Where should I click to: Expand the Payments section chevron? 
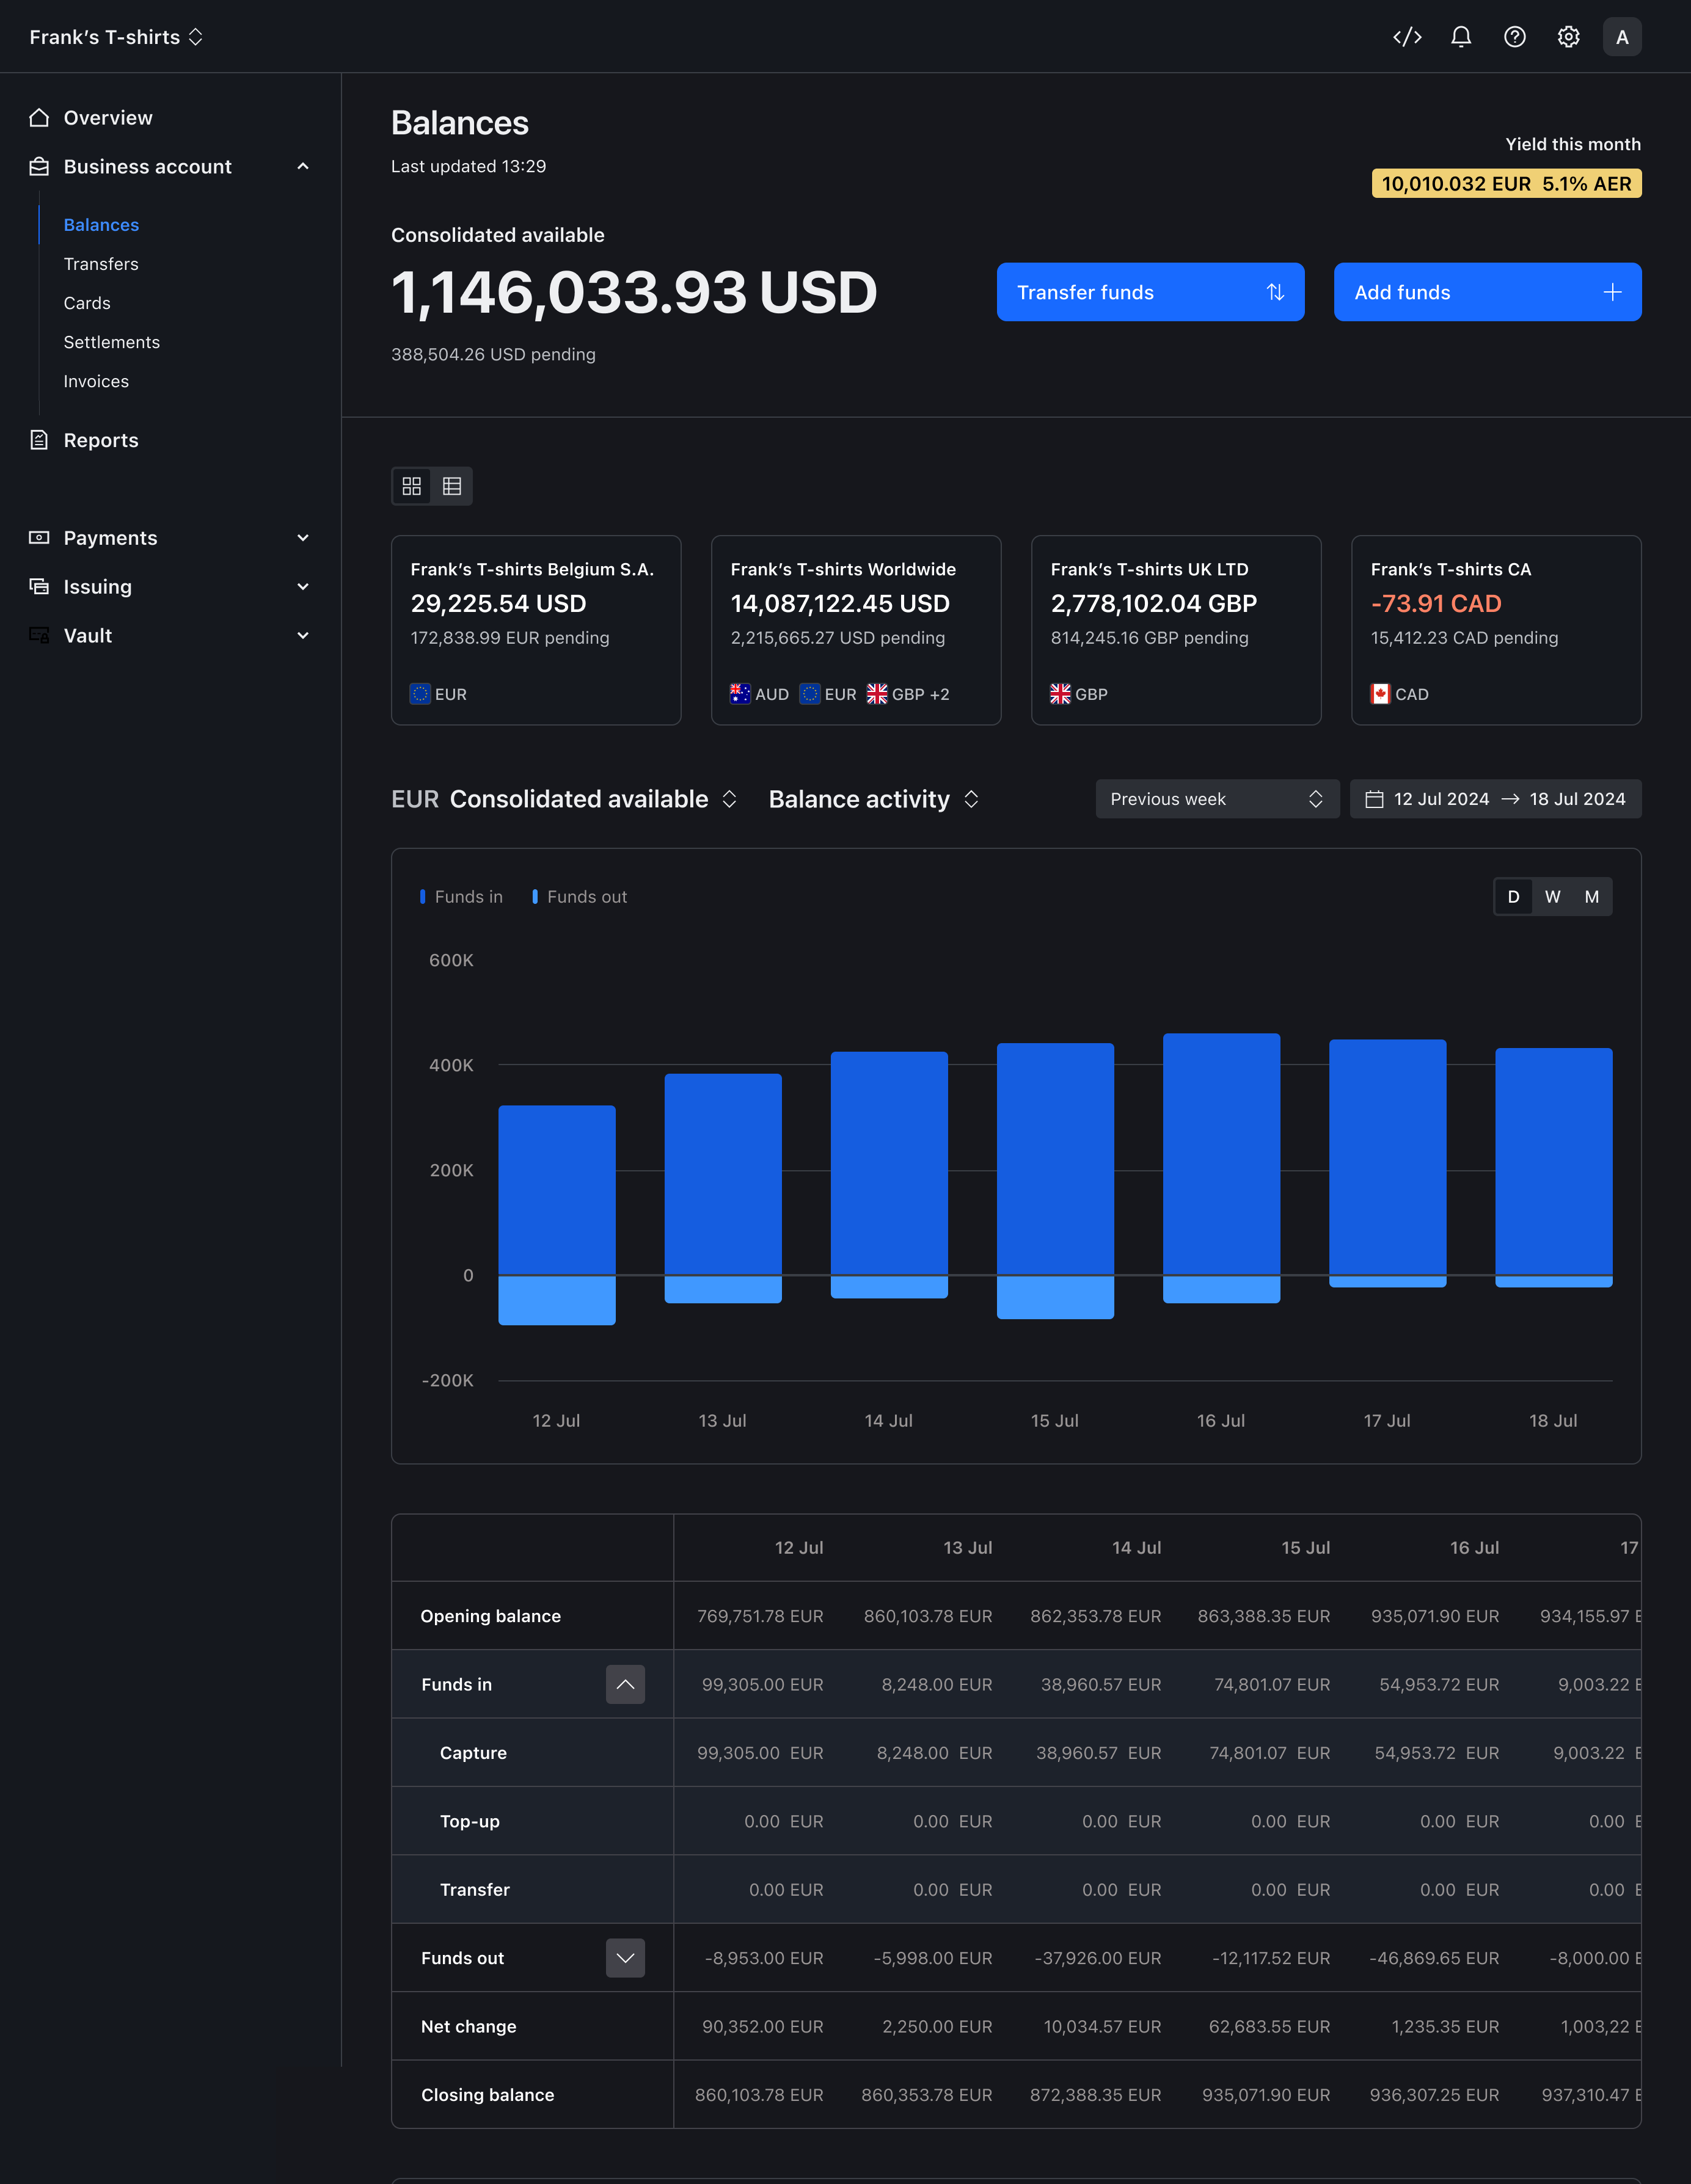[x=303, y=538]
